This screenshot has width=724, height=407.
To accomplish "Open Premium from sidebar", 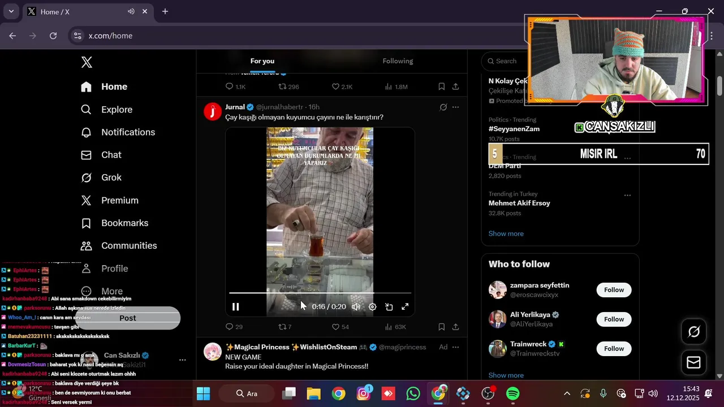I will (109, 201).
